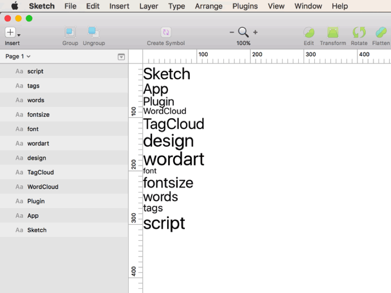
Task: Open the Insert dropdown arrow
Action: click(19, 35)
